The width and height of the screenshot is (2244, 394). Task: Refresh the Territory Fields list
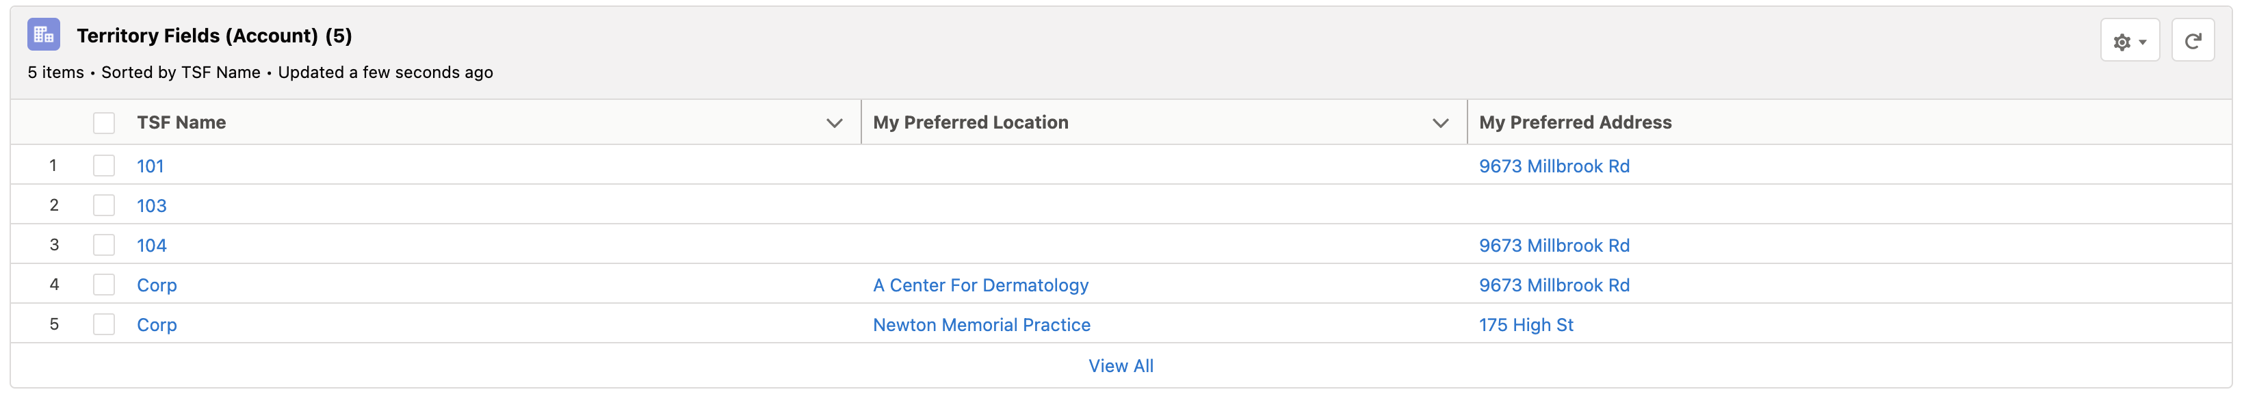(x=2192, y=41)
